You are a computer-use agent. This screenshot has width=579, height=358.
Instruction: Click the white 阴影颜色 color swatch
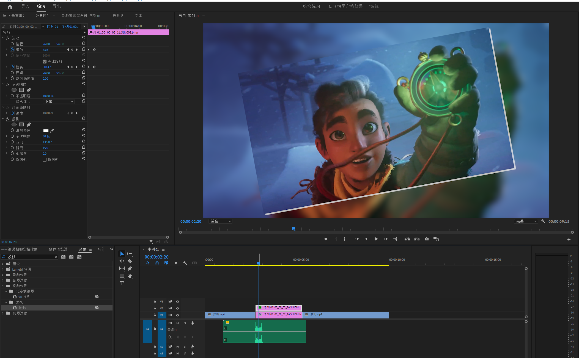click(46, 131)
